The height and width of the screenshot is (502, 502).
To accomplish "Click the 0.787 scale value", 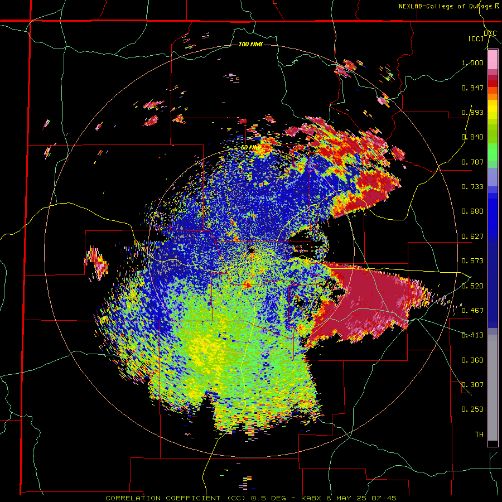I will click(472, 162).
